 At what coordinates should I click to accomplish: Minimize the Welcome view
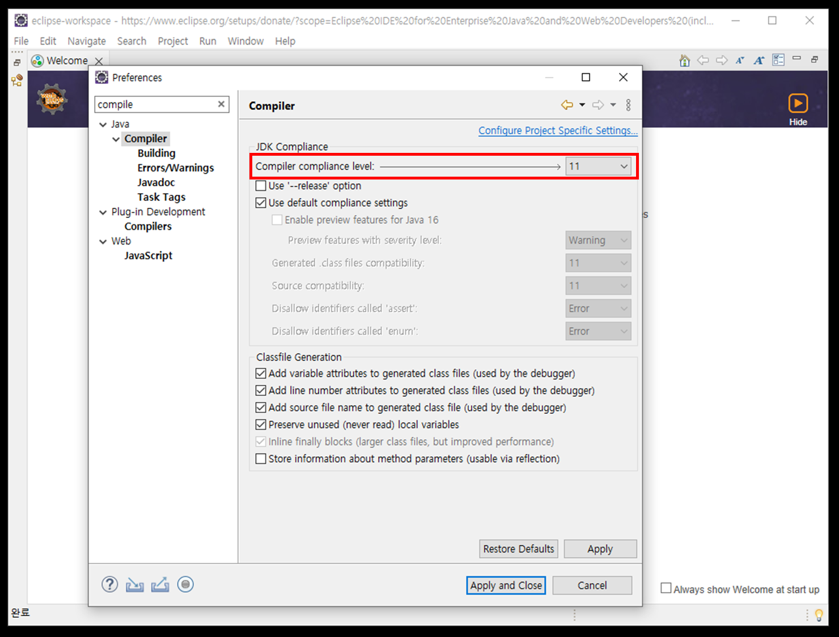click(796, 58)
